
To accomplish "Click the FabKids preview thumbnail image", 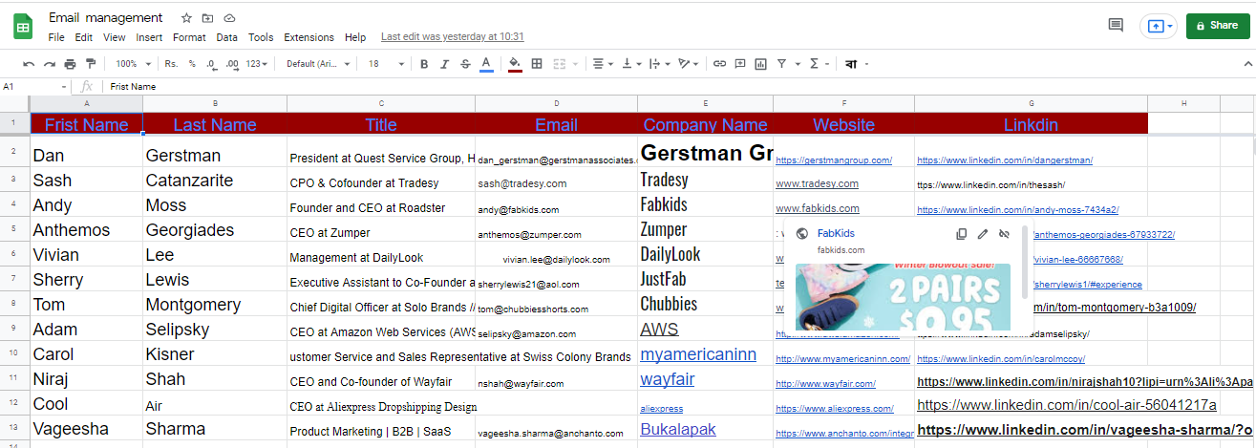I will pyautogui.click(x=903, y=296).
